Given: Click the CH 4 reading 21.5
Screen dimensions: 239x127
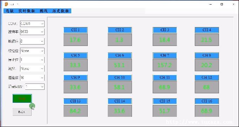Looking at the screenshot, I should click(x=207, y=40).
